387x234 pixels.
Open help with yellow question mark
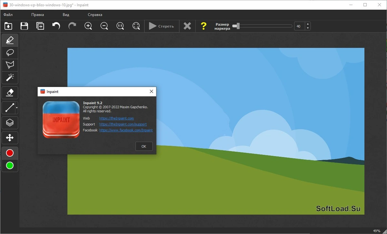[203, 26]
